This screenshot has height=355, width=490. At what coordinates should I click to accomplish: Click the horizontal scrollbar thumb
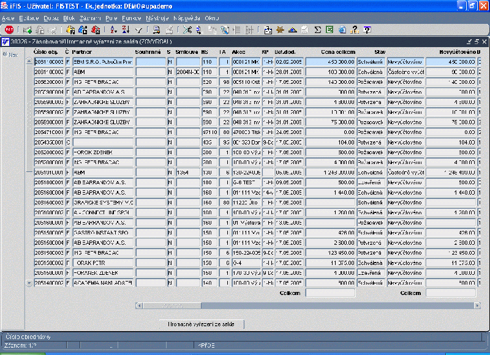click(172, 305)
